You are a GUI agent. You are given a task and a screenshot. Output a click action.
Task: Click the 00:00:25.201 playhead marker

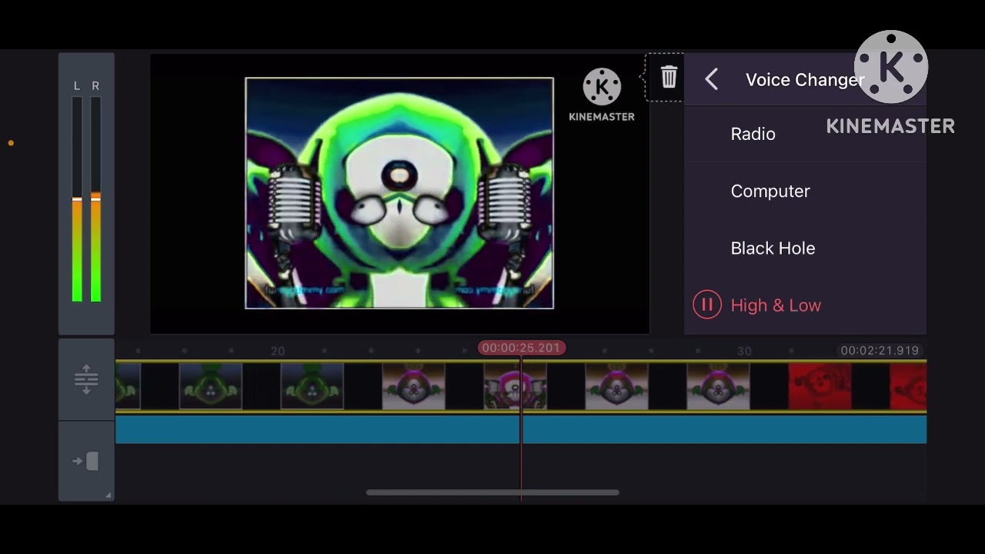521,348
